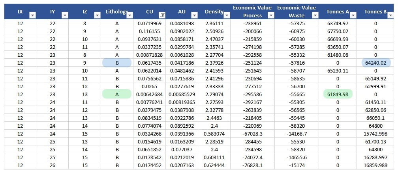398x173 pixels.
Task: Open Economic Value Process filter dropdown
Action: pos(270,15)
